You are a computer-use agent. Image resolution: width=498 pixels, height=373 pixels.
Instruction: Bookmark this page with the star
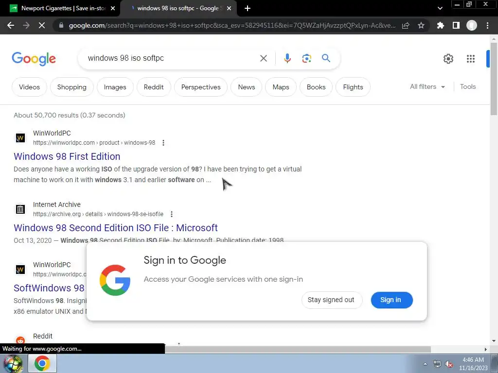pos(421,25)
